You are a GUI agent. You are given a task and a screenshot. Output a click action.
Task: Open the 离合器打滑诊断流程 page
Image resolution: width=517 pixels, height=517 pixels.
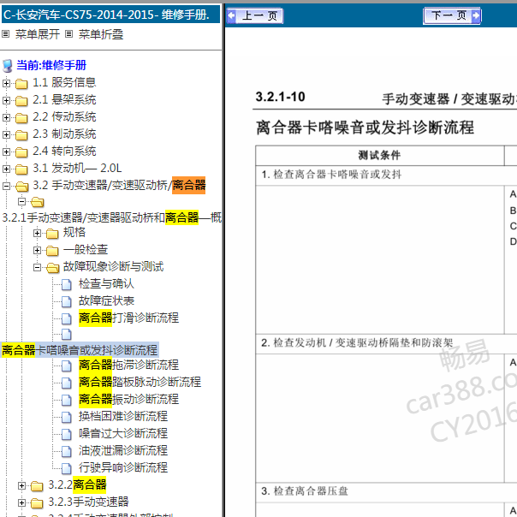tap(128, 318)
